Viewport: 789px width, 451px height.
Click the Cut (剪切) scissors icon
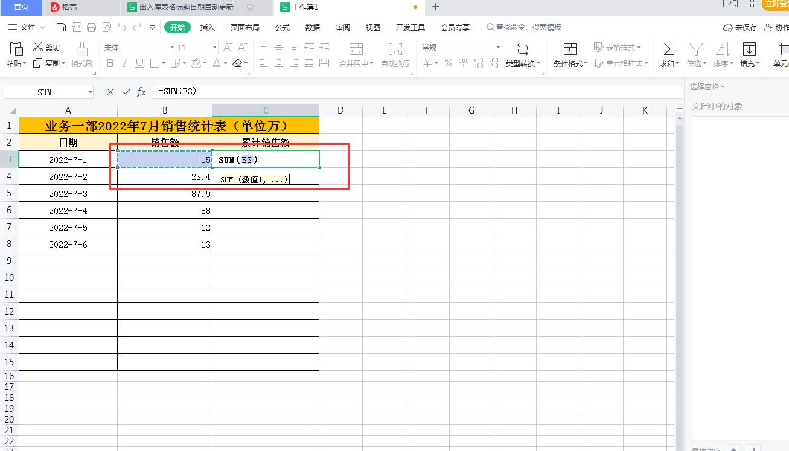click(38, 47)
